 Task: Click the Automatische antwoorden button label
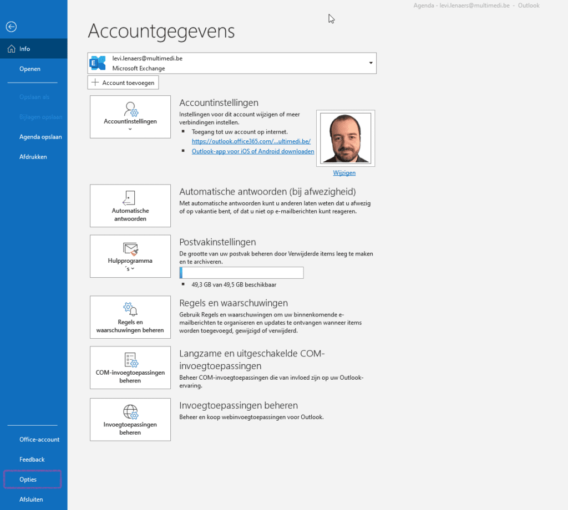coord(130,215)
